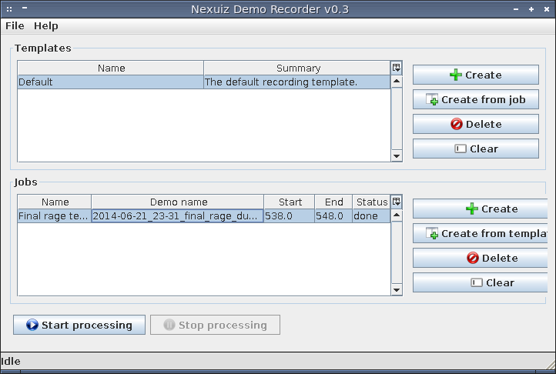Screen dimensions: 556x374
Task: Open the Help menu
Action: 46,25
